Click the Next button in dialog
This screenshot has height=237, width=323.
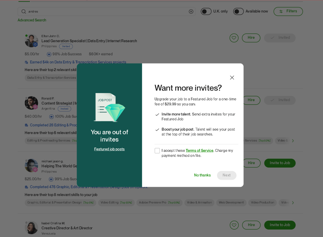226,175
